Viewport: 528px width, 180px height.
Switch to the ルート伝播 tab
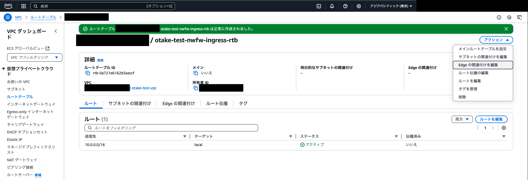click(x=217, y=104)
